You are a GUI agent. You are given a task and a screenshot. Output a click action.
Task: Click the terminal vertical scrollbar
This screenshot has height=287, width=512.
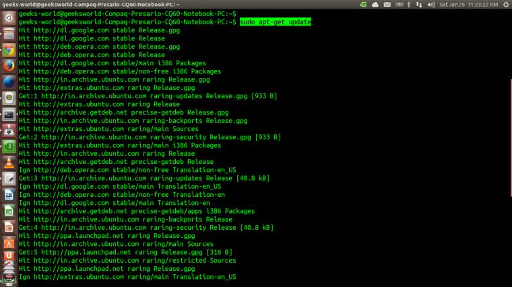(x=511, y=138)
